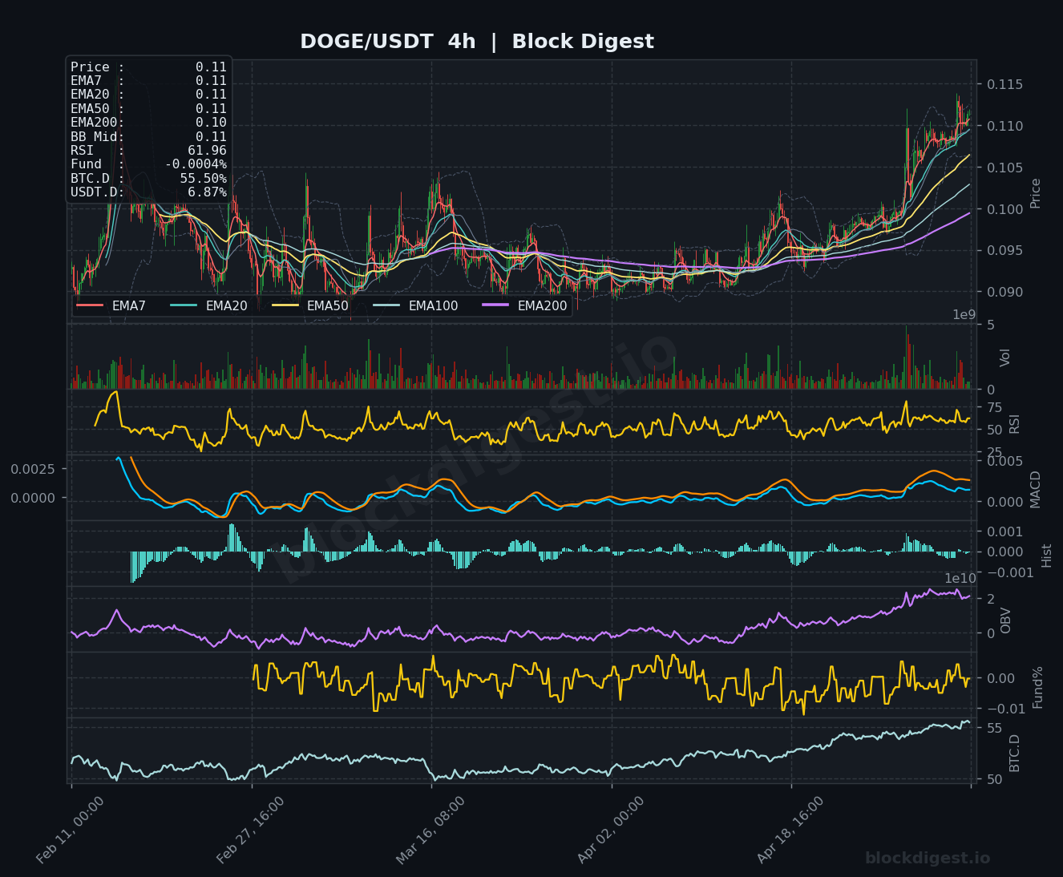Viewport: 1063px width, 877px height.
Task: Click the 0.001 tick on Hist axis
Action: pyautogui.click(x=1004, y=531)
